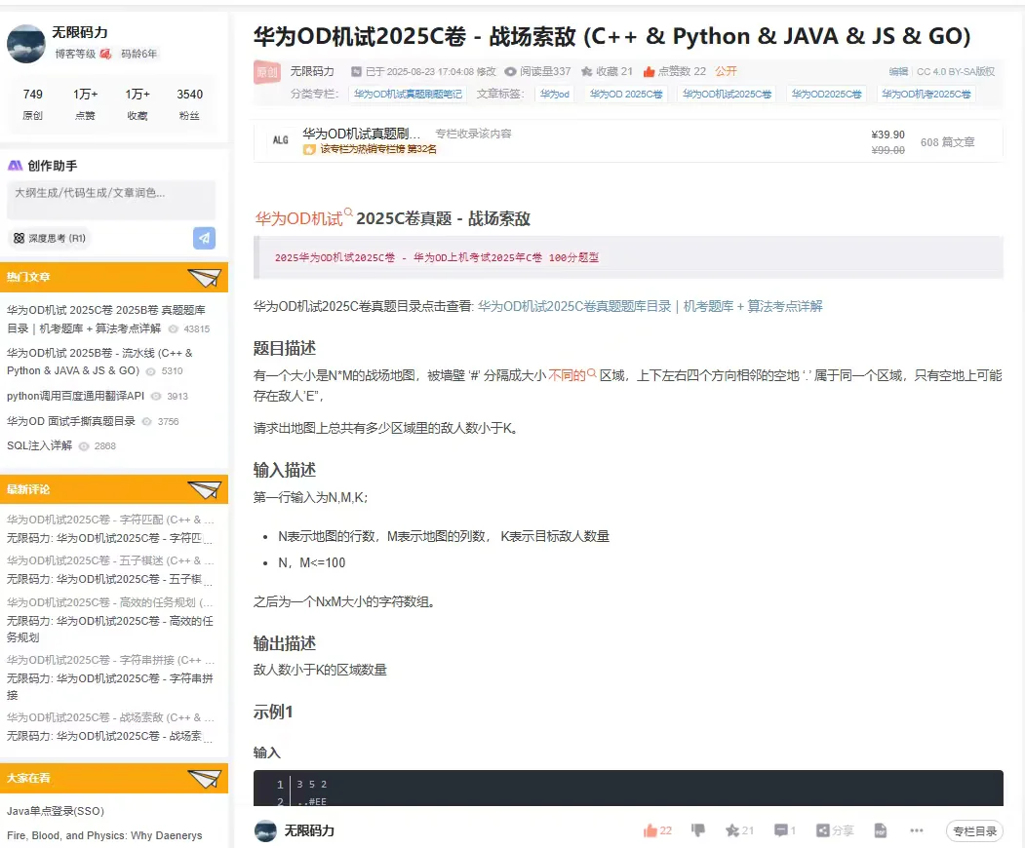The width and height of the screenshot is (1025, 848).
Task: Click the 大家在看 paper plane icon
Action: point(205,779)
